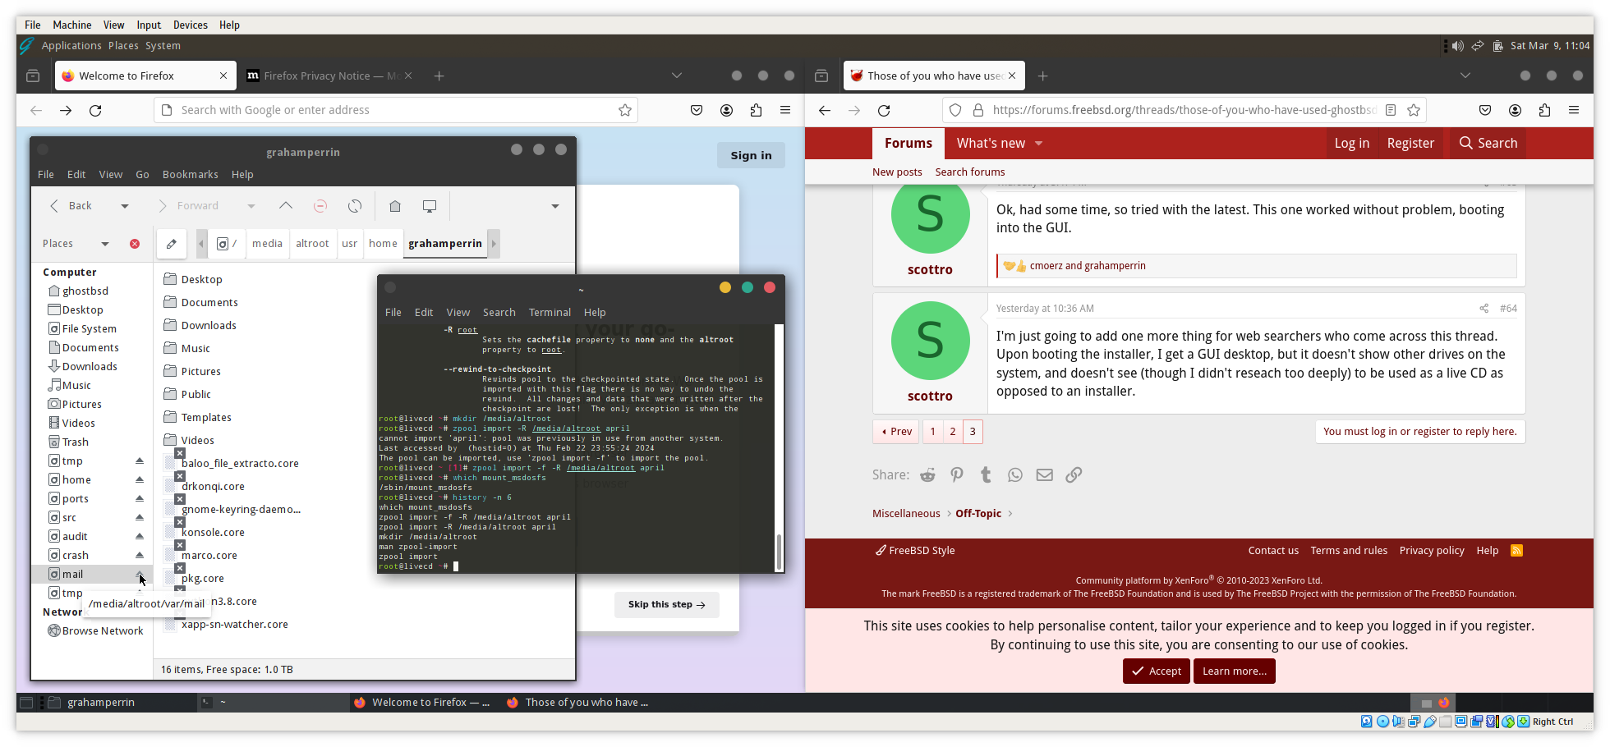Go back in FreeBSD forums browser
The image size is (1610, 747).
pos(825,110)
